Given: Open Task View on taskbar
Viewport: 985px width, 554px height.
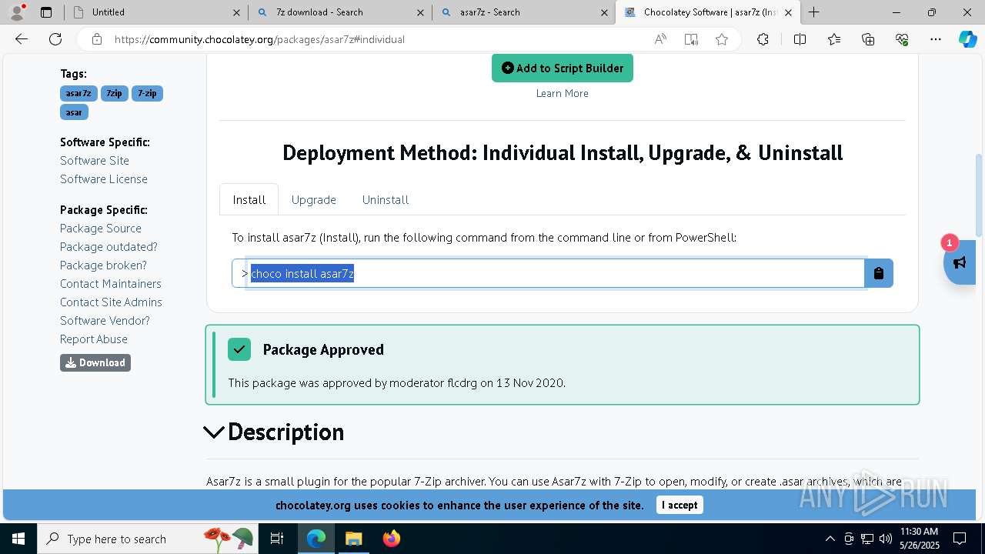Looking at the screenshot, I should (x=277, y=539).
